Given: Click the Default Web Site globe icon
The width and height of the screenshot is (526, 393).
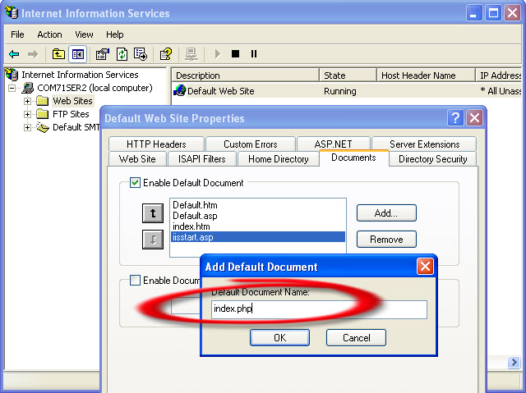Looking at the screenshot, I should [x=180, y=90].
